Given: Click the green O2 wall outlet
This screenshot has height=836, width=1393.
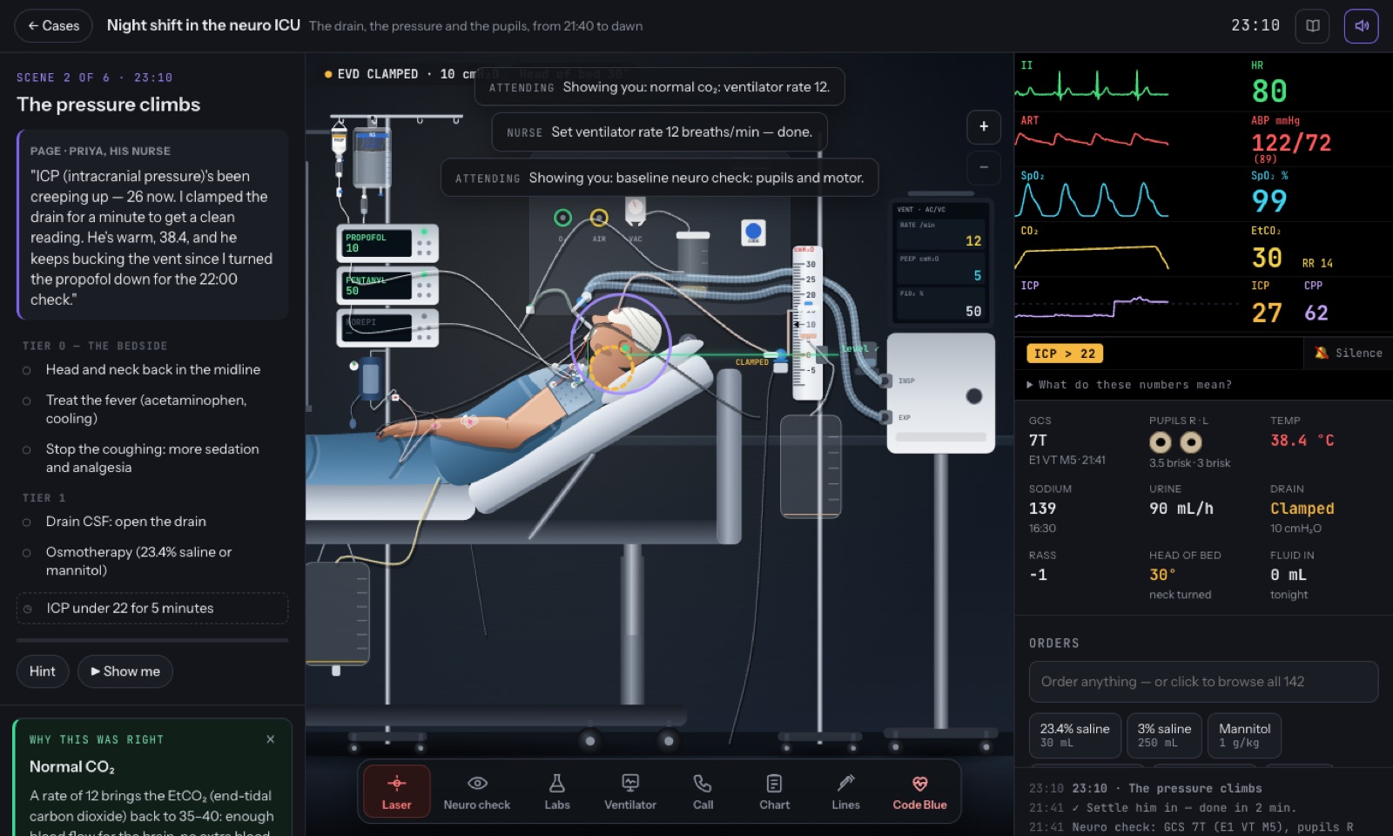Looking at the screenshot, I should click(x=563, y=218).
